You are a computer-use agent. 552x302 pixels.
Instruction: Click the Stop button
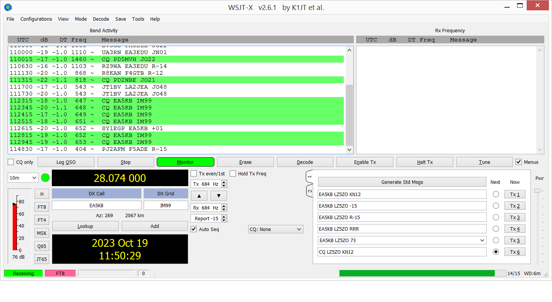click(x=126, y=162)
